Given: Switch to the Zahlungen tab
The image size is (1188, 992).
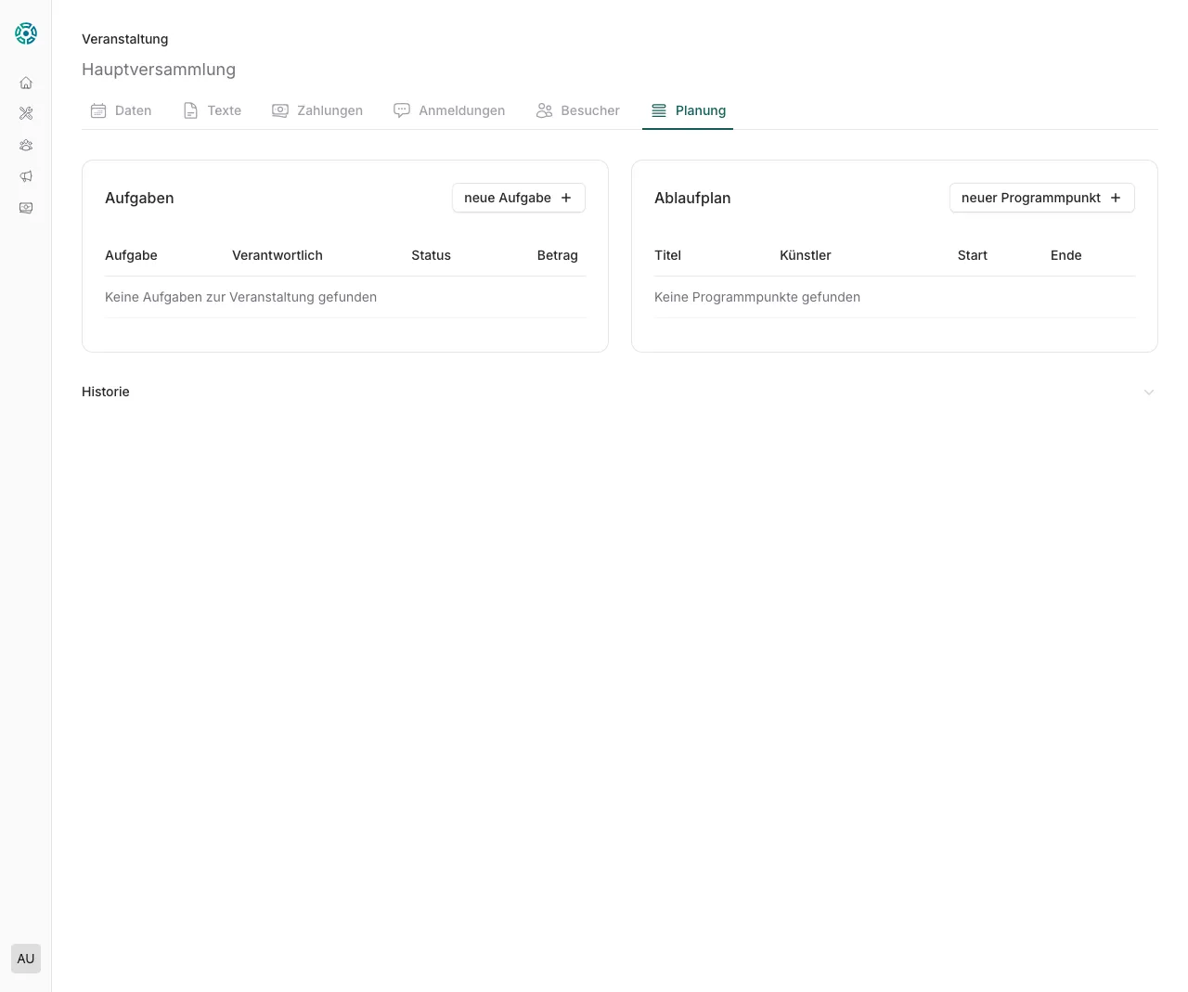Looking at the screenshot, I should 317,110.
